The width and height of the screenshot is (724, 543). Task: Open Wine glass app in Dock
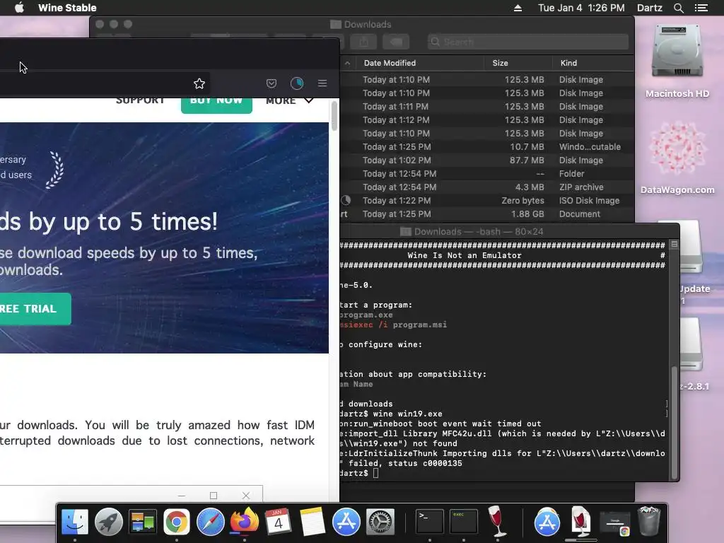497,521
